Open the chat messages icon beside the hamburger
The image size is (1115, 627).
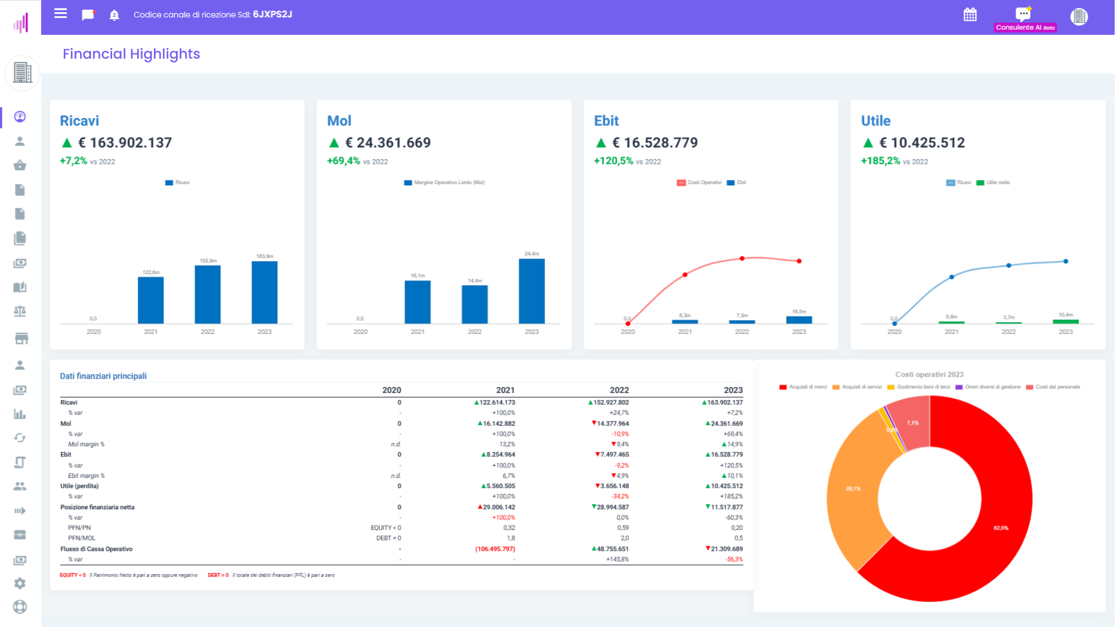point(88,15)
